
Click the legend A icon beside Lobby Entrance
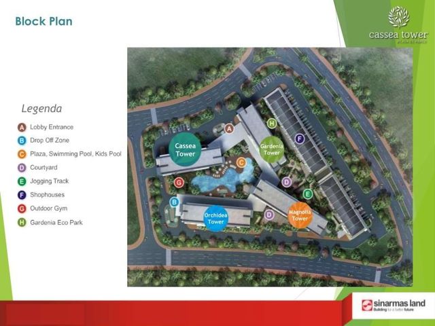click(22, 127)
